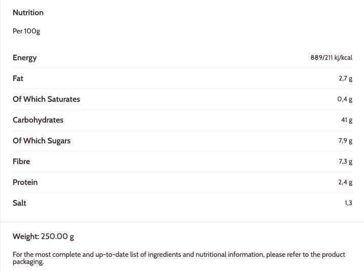Click the Of Which Sugars label
Image resolution: width=364 pixels, height=271 pixels.
(x=42, y=141)
